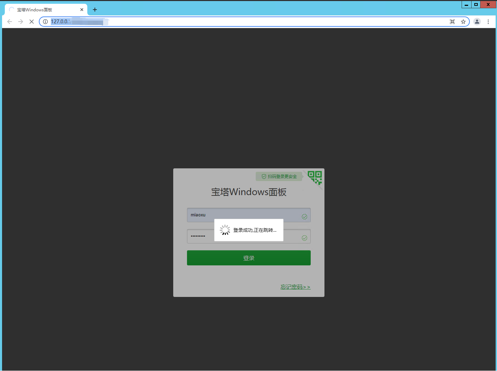Click the green 登录 button
This screenshot has width=497, height=371.
(x=249, y=258)
